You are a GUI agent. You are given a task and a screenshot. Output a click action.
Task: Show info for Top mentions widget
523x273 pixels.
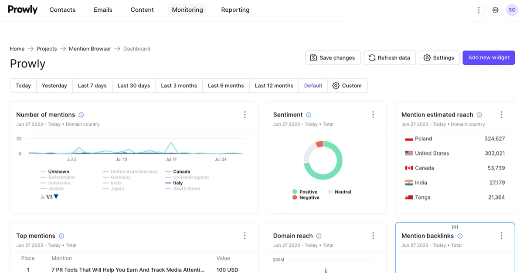(61, 236)
